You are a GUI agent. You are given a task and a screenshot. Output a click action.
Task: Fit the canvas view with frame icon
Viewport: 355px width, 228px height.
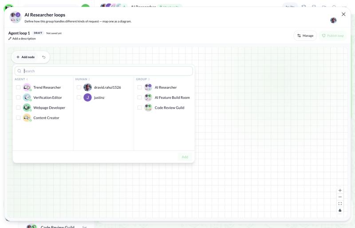(x=340, y=204)
